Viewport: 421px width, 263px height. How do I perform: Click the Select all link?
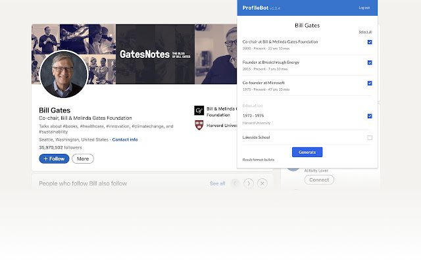[365, 32]
